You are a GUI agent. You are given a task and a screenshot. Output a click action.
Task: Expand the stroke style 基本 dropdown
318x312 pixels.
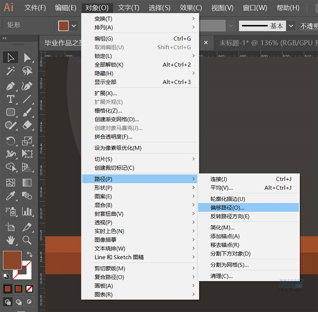291,26
